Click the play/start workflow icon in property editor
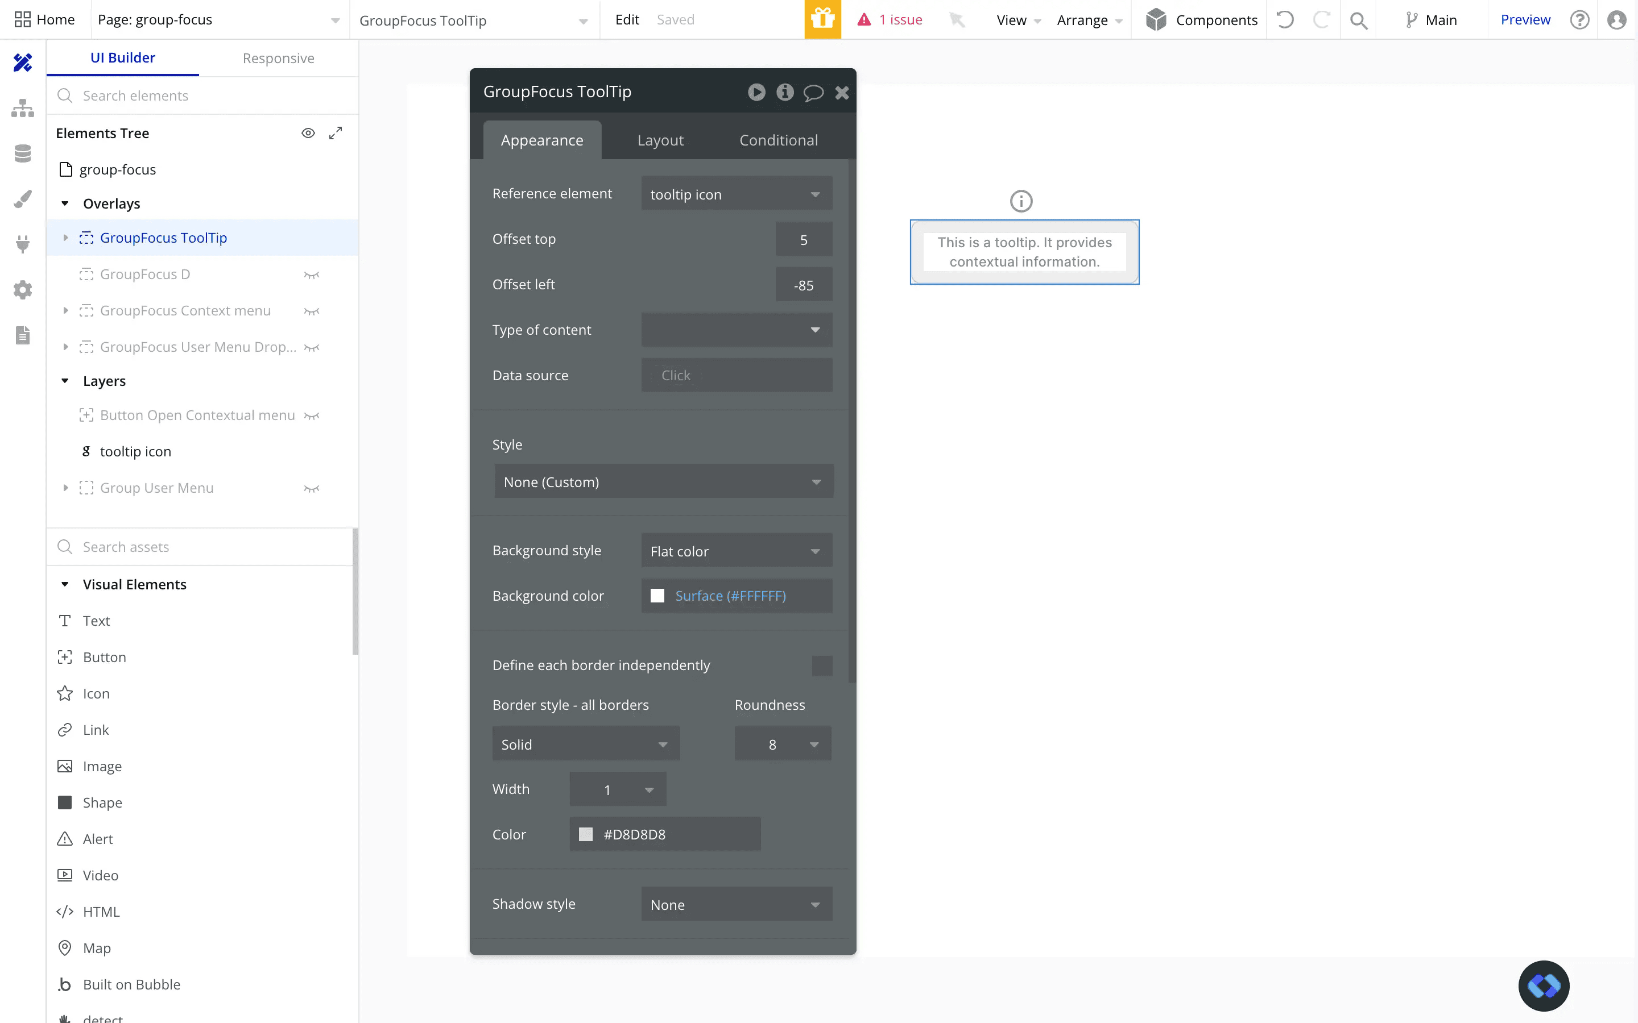1638x1023 pixels. [757, 92]
